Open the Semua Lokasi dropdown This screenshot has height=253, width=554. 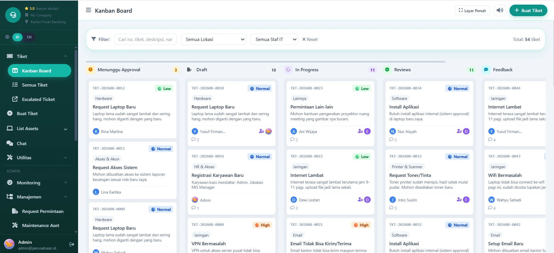pyautogui.click(x=213, y=39)
